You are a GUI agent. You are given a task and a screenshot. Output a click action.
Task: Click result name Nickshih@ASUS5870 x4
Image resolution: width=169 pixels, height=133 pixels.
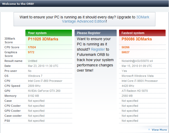pyautogui.click(x=137, y=61)
